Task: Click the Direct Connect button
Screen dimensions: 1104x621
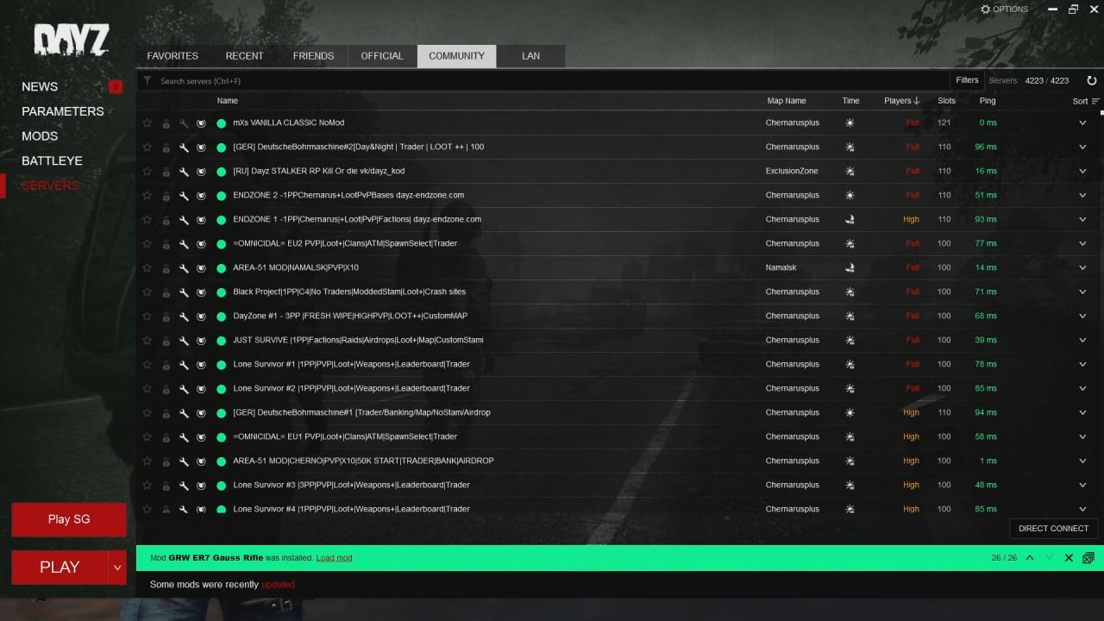Action: 1053,529
